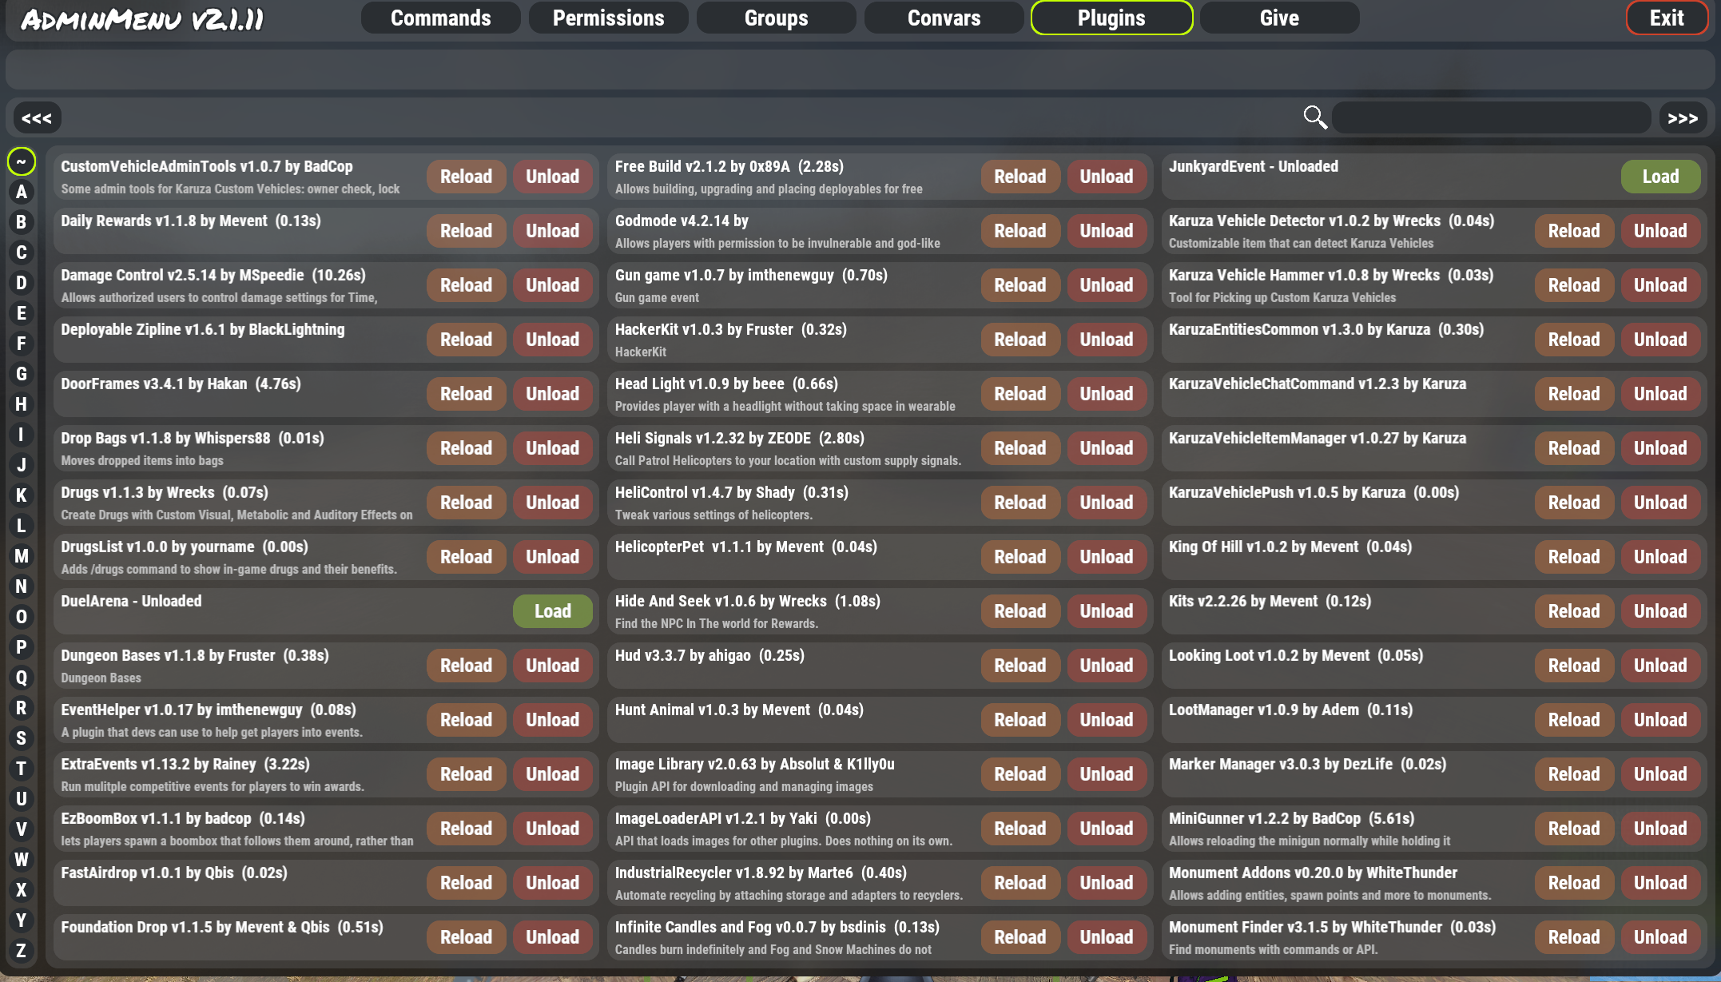This screenshot has width=1721, height=982.
Task: Switch to the Convars tab
Action: point(944,18)
